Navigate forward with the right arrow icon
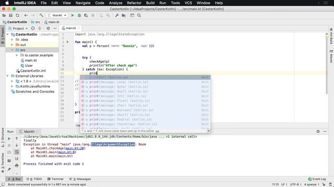The image size is (334, 187). [32, 16]
